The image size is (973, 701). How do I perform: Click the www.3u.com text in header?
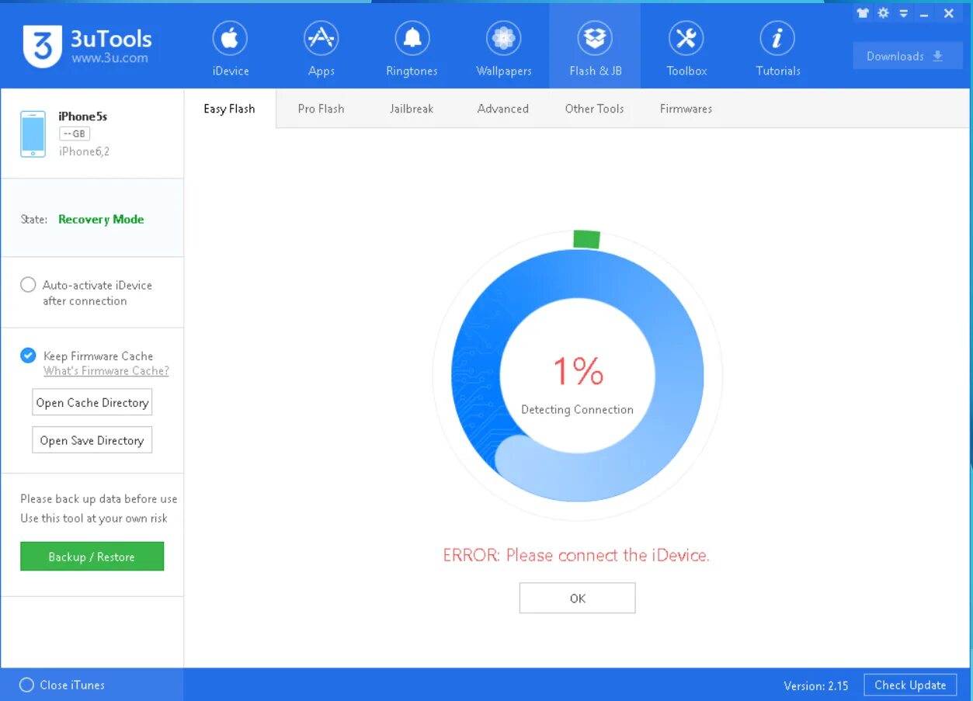109,57
